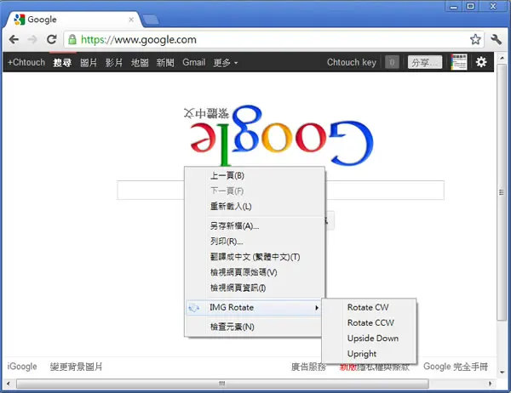This screenshot has width=511, height=393.
Task: Click the reload page icon
Action: tap(51, 40)
